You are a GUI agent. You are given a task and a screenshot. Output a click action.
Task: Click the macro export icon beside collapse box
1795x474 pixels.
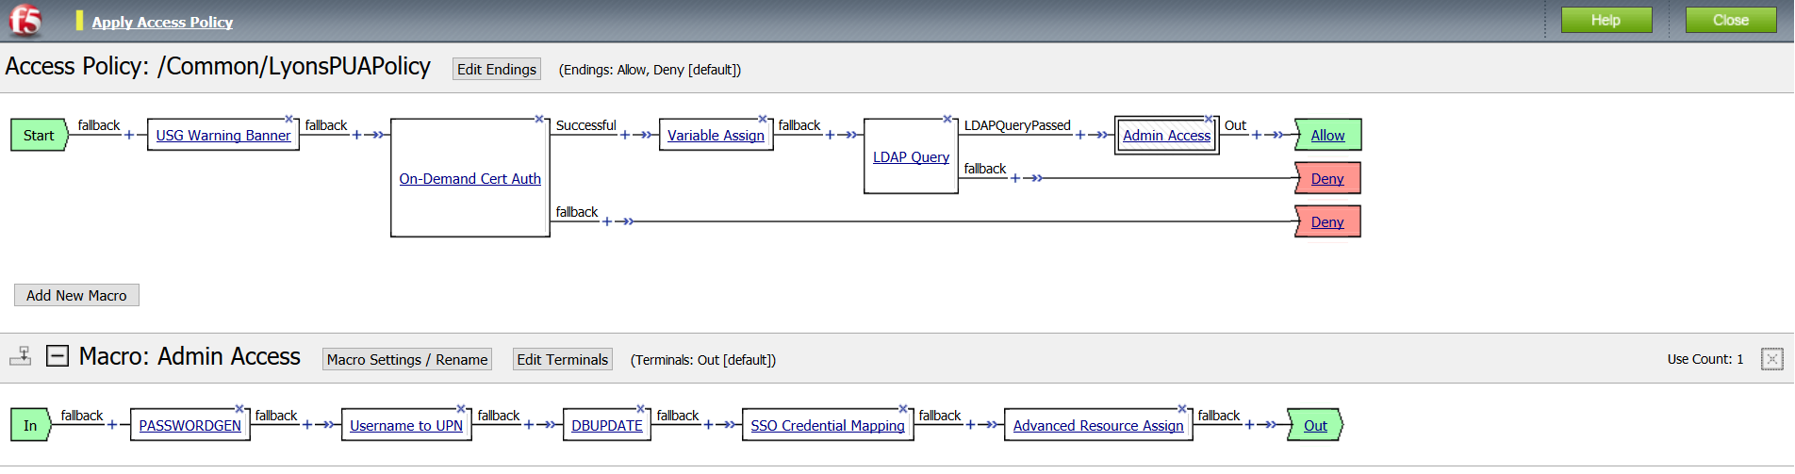click(x=21, y=356)
